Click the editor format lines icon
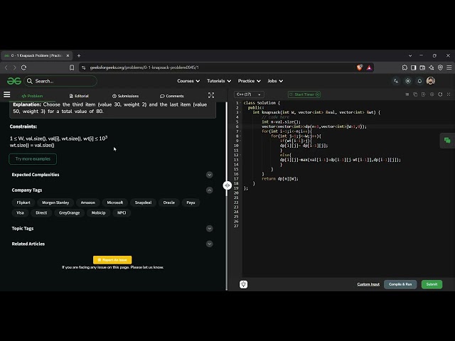The height and width of the screenshot is (341, 455). (x=407, y=94)
